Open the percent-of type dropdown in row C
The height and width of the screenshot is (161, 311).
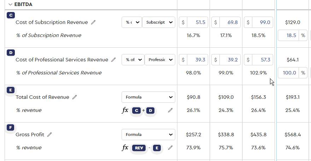tap(131, 22)
